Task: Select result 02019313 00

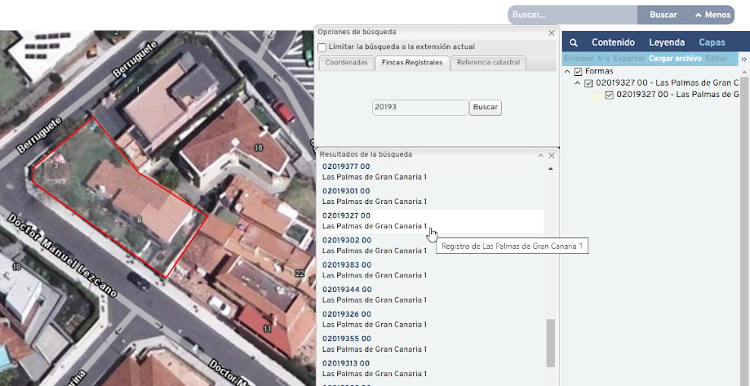Action: coord(346,363)
